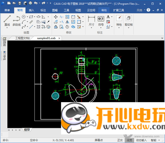Select the cloud/revision outline tool
The height and width of the screenshot is (143, 165).
click(x=43, y=27)
